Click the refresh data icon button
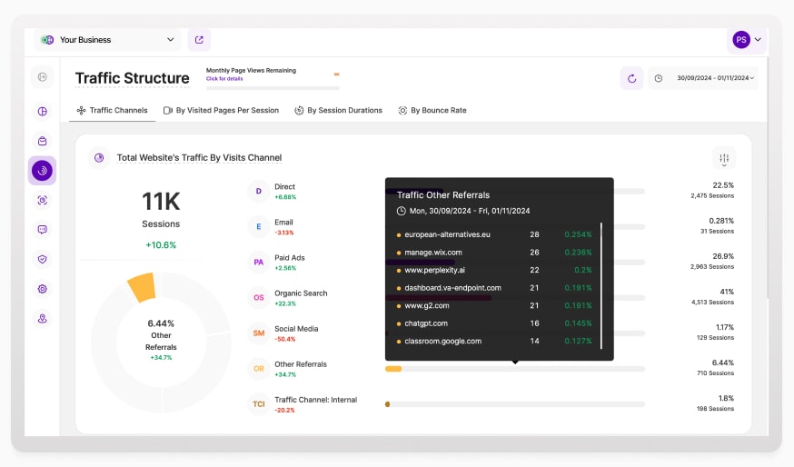Viewport: 794px width, 467px height. point(631,78)
